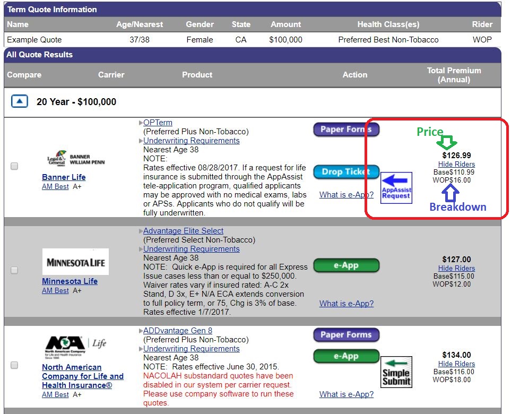Click the AppAssist Request icon
This screenshot has height=414, width=511.
click(396, 188)
